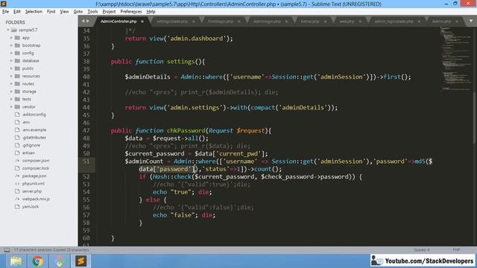Change syntax via PHP status label
Viewport: 477px width, 268px height.
coord(456,250)
